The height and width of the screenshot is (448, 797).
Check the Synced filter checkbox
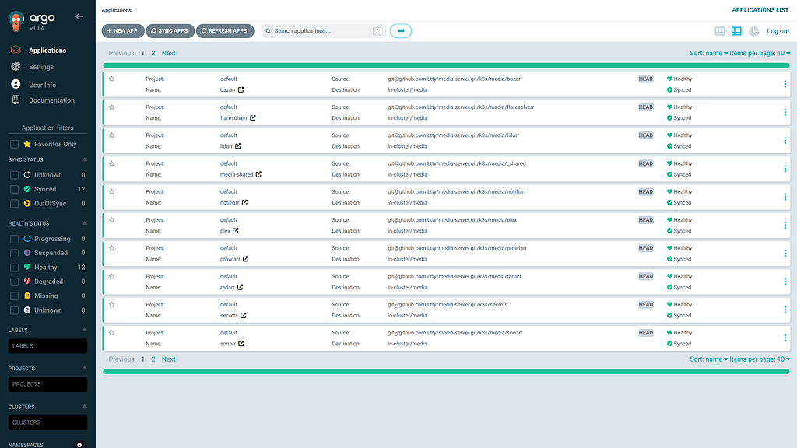(14, 189)
